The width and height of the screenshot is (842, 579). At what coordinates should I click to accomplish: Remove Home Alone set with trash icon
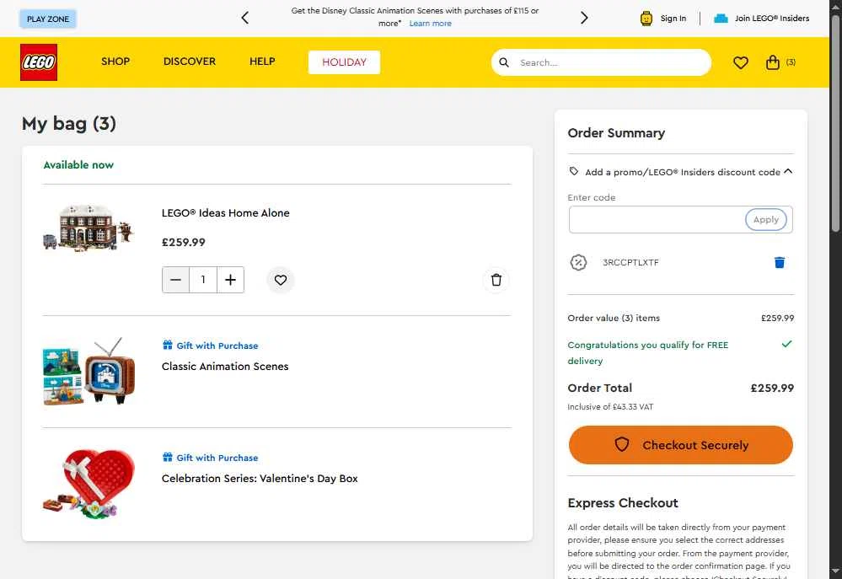[496, 280]
